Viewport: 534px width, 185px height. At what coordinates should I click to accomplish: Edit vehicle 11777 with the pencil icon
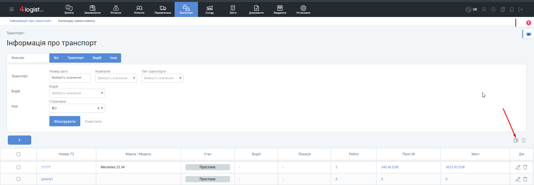[x=518, y=167]
